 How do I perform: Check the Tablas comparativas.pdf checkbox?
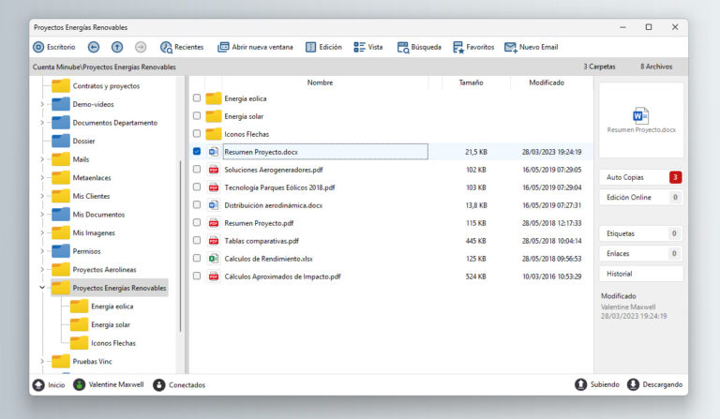tap(197, 240)
